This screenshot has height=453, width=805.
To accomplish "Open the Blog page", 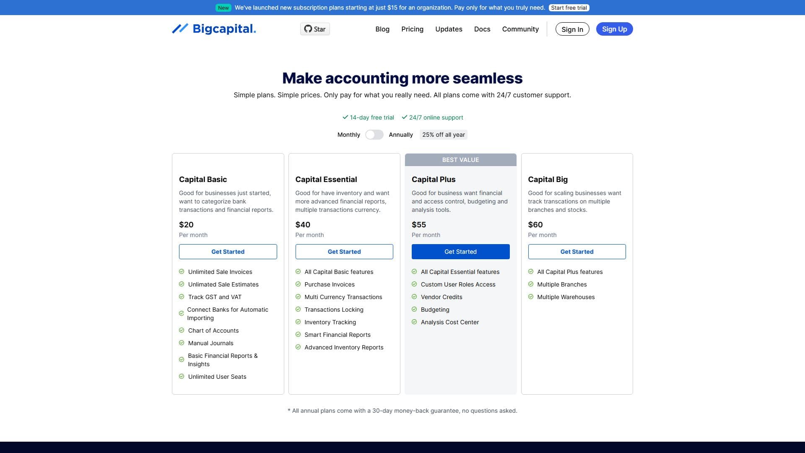I will point(382,29).
